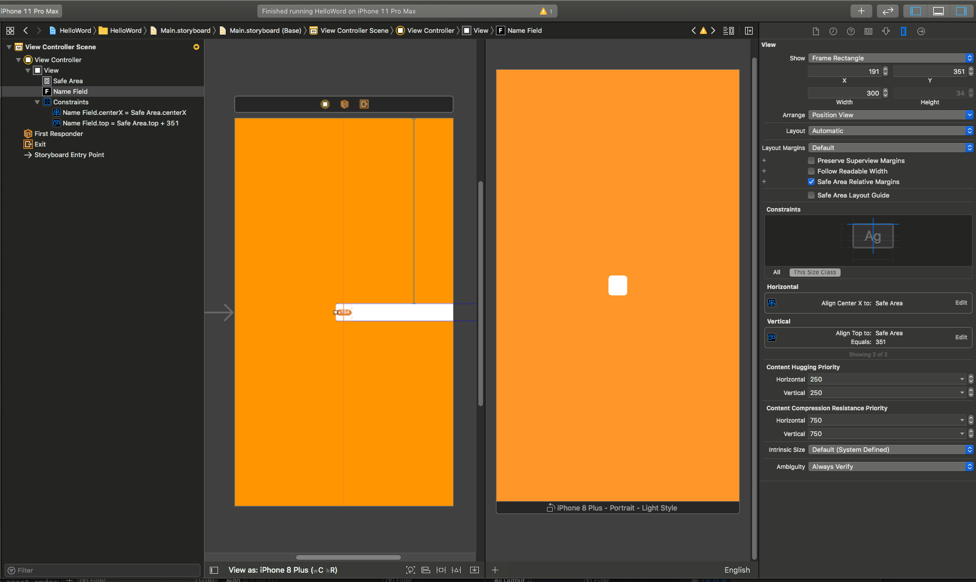Open the Ambiguity Always Verify dropdown
Image resolution: width=976 pixels, height=582 pixels.
tap(891, 467)
